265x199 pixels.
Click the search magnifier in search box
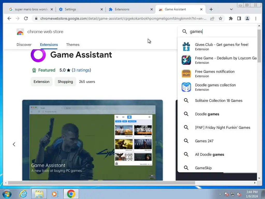pyautogui.click(x=185, y=31)
